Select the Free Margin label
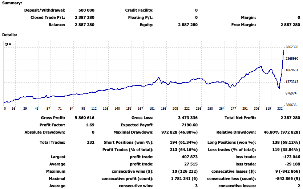303x189 pixels. (243, 25)
